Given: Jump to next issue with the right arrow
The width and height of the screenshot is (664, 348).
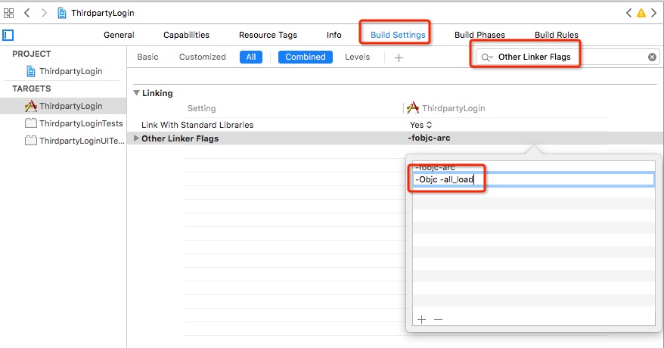Looking at the screenshot, I should [654, 13].
